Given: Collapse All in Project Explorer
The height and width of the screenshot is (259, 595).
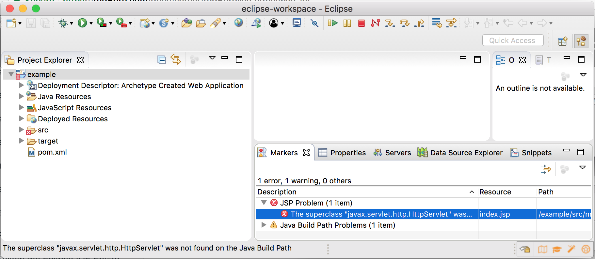Looking at the screenshot, I should point(162,60).
